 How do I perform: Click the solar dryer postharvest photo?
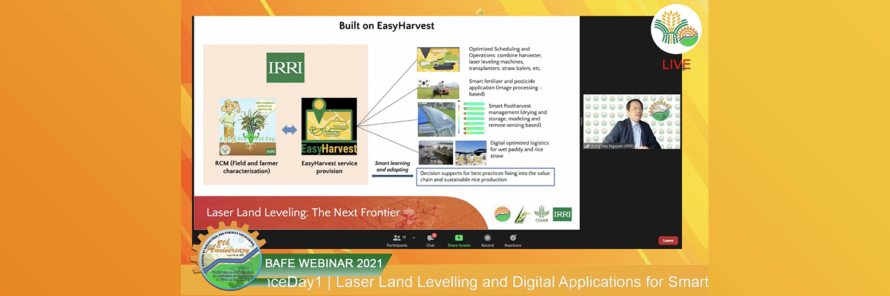[x=437, y=119]
